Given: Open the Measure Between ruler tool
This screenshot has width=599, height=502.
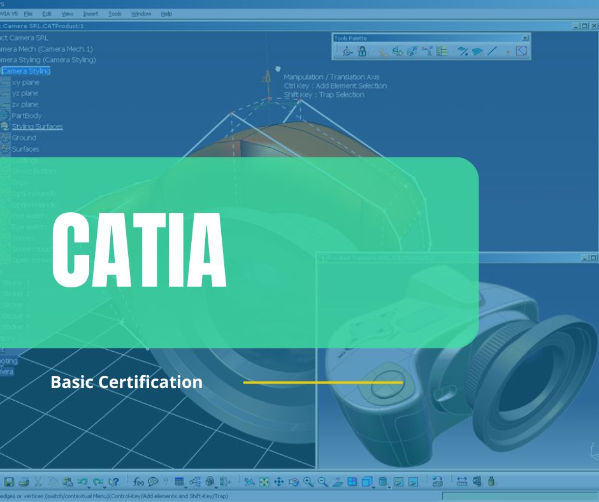Looking at the screenshot, I should coord(462,482).
